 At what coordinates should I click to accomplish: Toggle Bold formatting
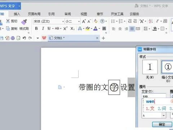[36, 29]
